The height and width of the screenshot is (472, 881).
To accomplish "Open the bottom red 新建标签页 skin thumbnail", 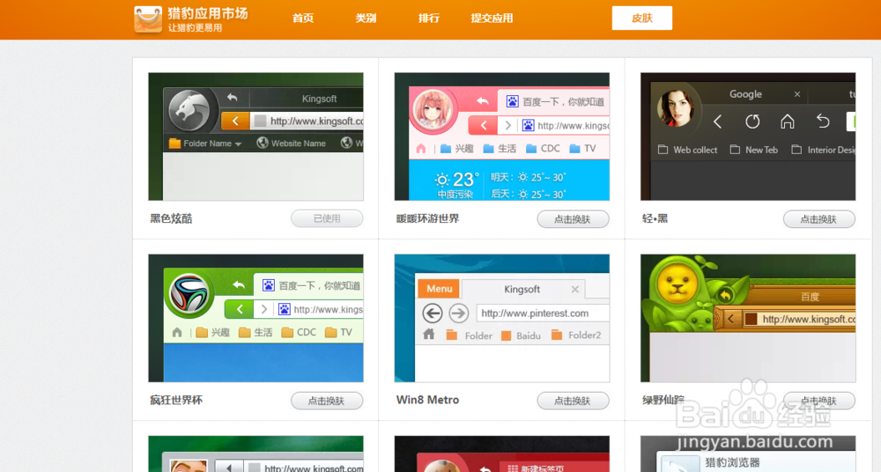I will 502,454.
